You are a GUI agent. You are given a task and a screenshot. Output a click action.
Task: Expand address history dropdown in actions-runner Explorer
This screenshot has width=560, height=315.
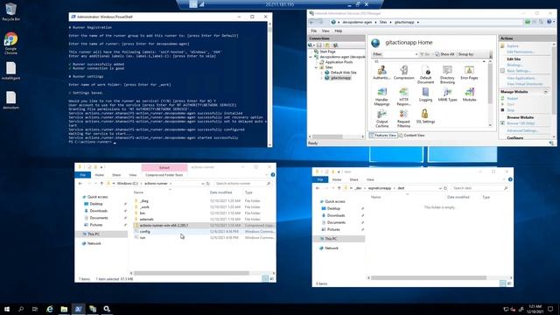(x=202, y=184)
